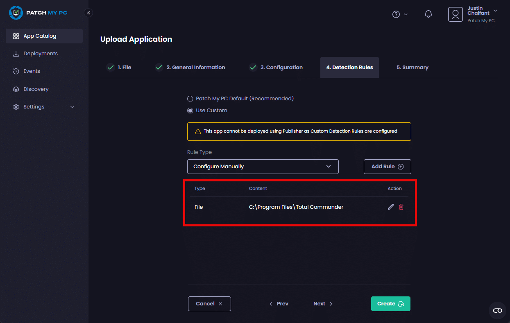Open the Rule Type dropdown

pyautogui.click(x=263, y=167)
